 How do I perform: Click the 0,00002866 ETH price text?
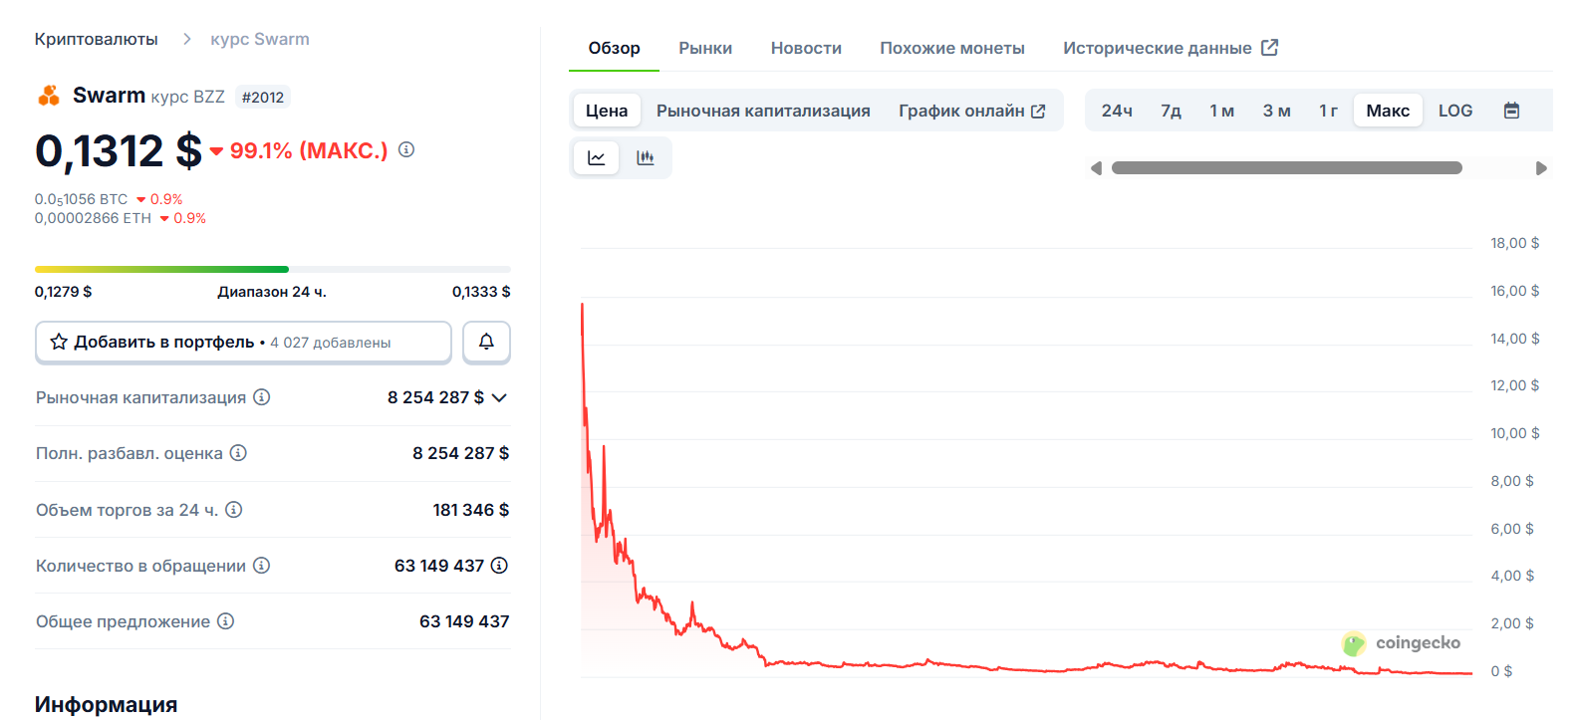coord(93,218)
